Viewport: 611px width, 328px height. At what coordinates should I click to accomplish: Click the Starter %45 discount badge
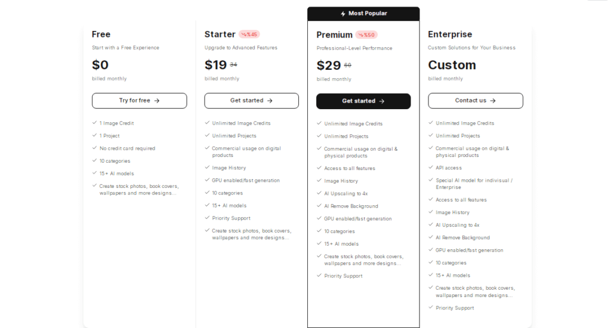point(249,34)
